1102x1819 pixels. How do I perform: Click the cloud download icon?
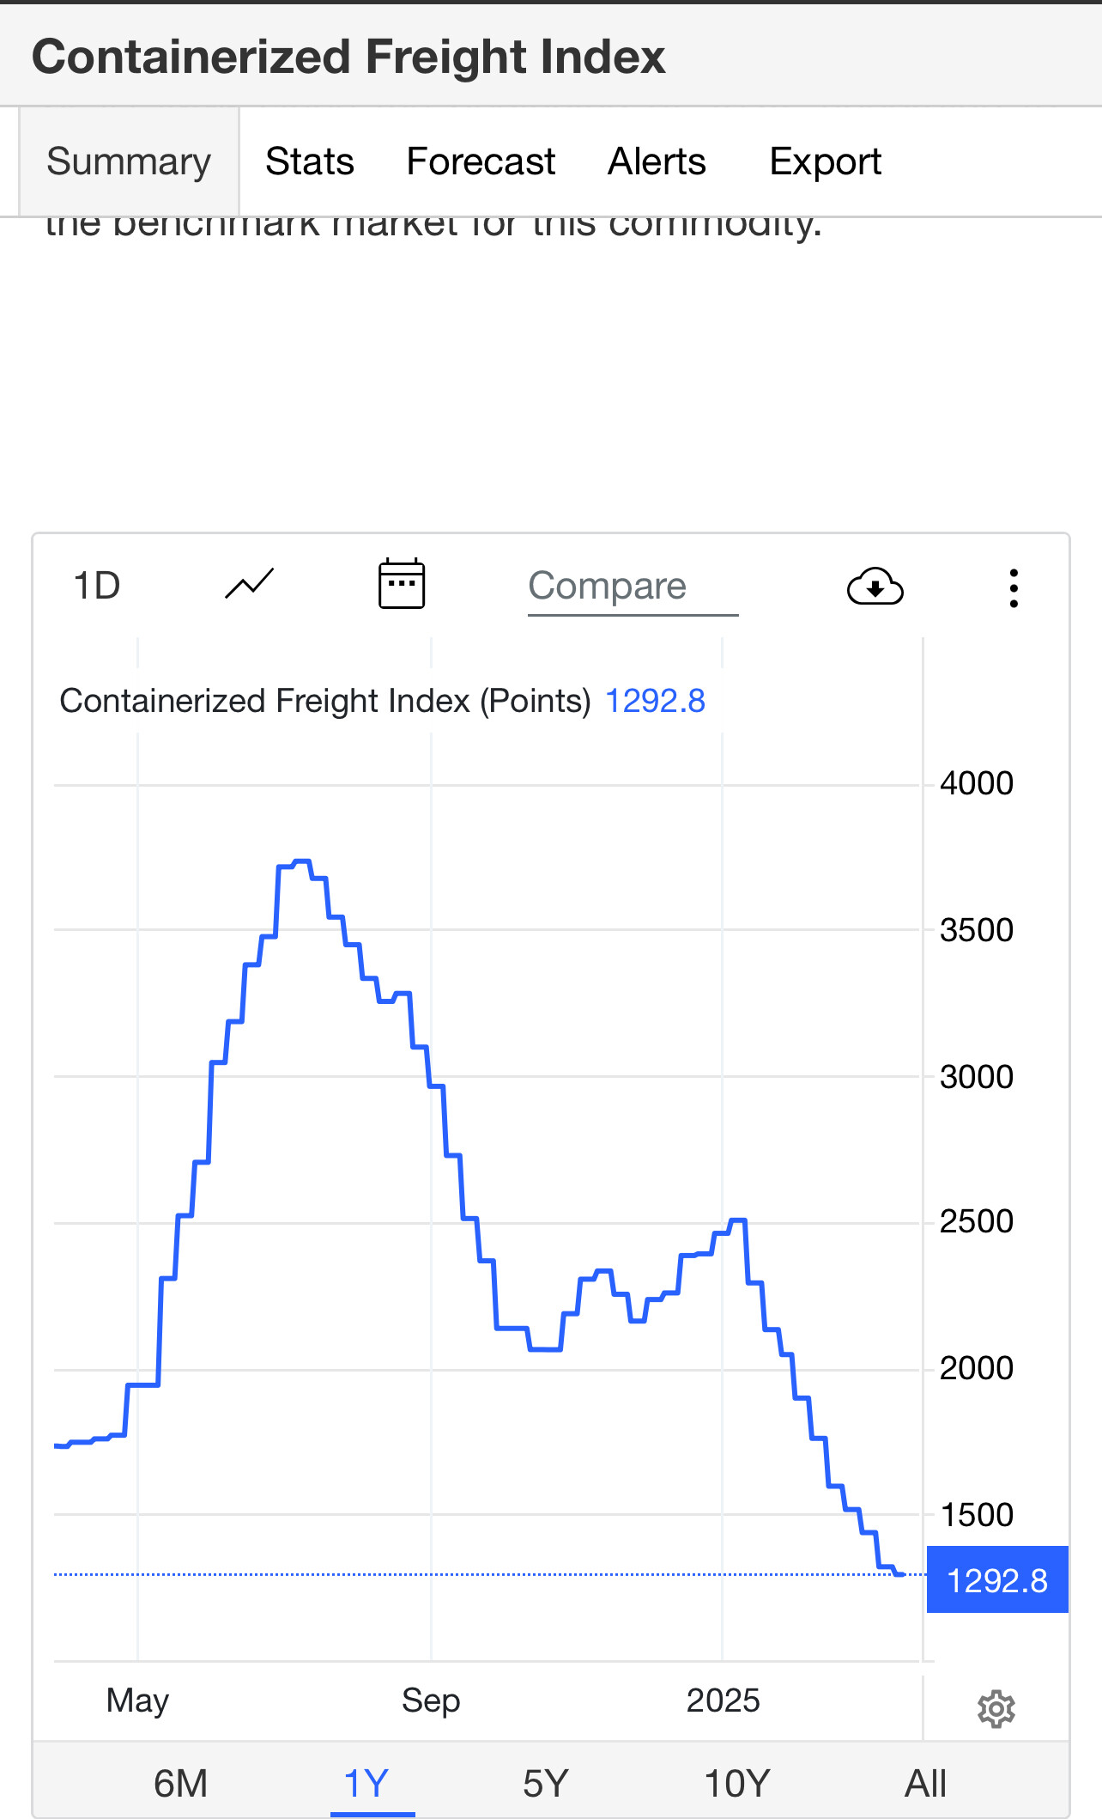point(875,587)
